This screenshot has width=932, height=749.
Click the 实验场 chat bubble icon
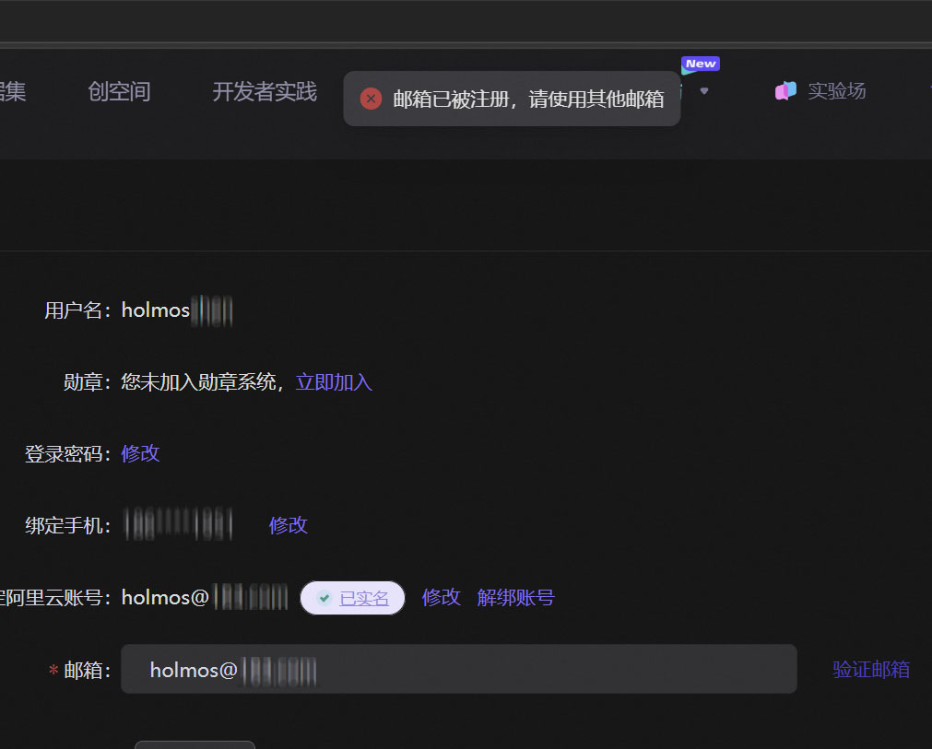point(785,91)
